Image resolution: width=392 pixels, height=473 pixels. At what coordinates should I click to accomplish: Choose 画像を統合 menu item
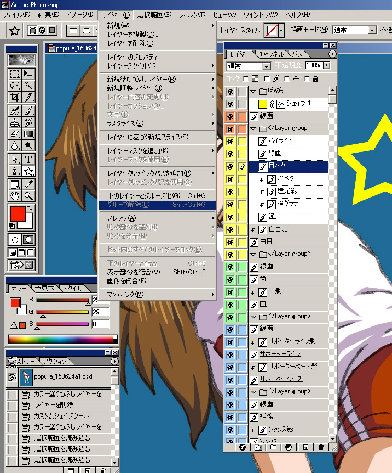158,281
